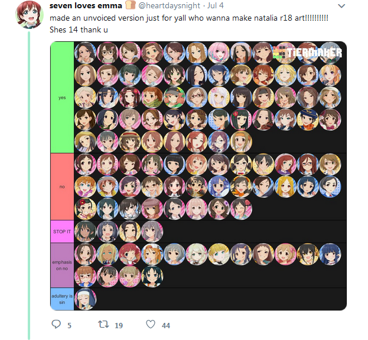The image size is (368, 340).
Task: Click the reply speech bubble icon
Action: pyautogui.click(x=56, y=324)
